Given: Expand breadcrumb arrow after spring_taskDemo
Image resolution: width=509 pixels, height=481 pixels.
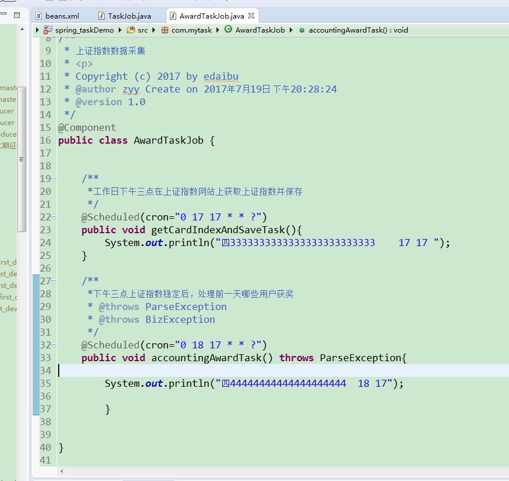Looking at the screenshot, I should (120, 30).
